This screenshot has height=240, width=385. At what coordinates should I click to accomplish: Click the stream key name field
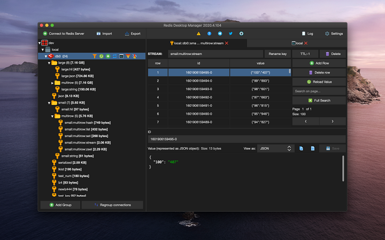(x=215, y=54)
